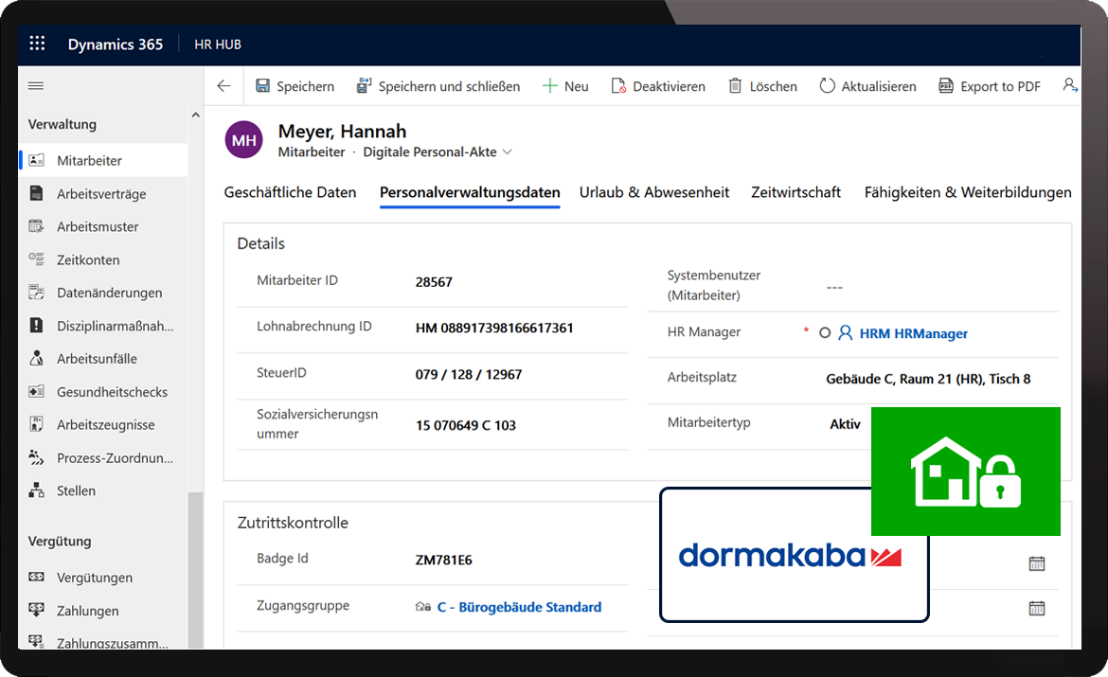Click the Löschen trash icon

point(735,86)
